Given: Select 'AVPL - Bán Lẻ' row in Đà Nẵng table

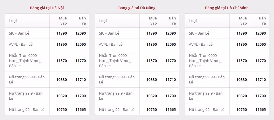Looking at the screenshot, I should [137, 44].
